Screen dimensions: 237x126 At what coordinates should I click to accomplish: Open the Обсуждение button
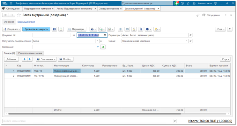pos(211,15)
